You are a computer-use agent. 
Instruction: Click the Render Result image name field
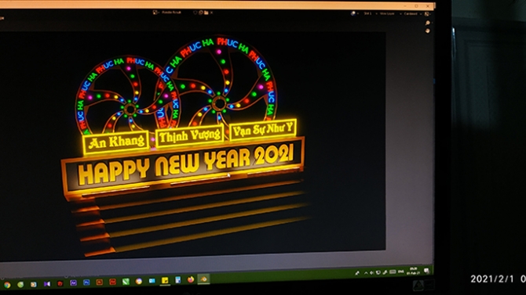pos(171,13)
